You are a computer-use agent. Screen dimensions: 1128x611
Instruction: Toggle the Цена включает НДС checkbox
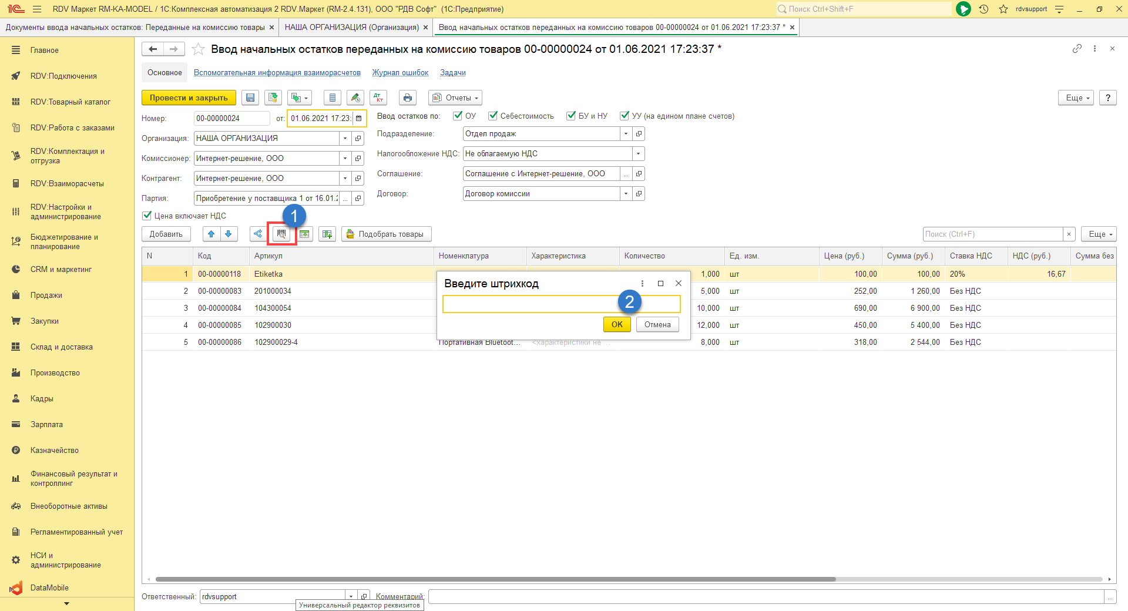click(147, 216)
